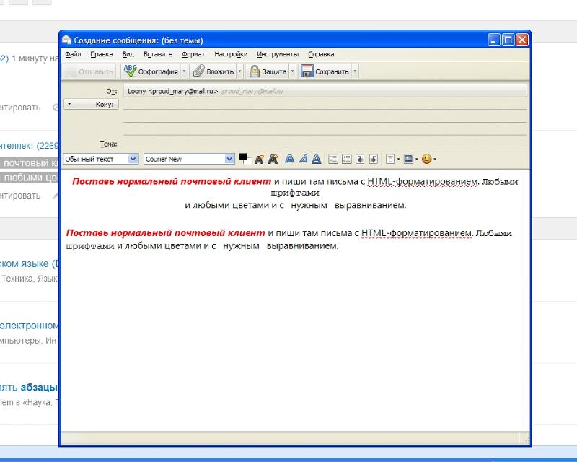Click the От sender address field

tap(325, 91)
